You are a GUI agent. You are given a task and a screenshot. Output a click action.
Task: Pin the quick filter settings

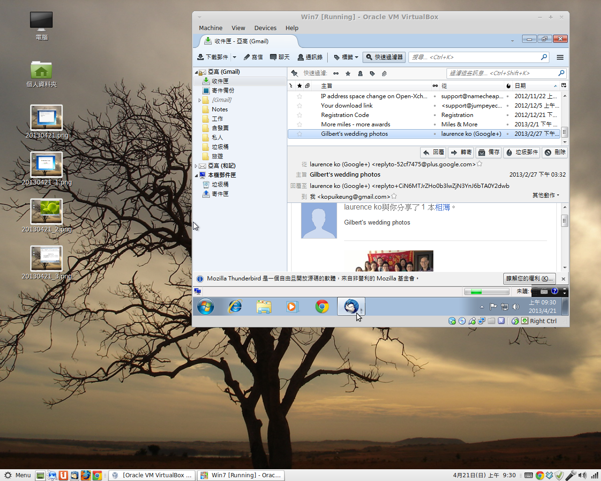294,73
